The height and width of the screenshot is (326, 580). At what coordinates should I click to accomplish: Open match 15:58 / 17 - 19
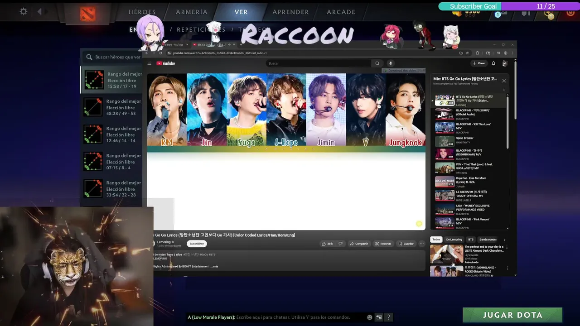[112, 80]
